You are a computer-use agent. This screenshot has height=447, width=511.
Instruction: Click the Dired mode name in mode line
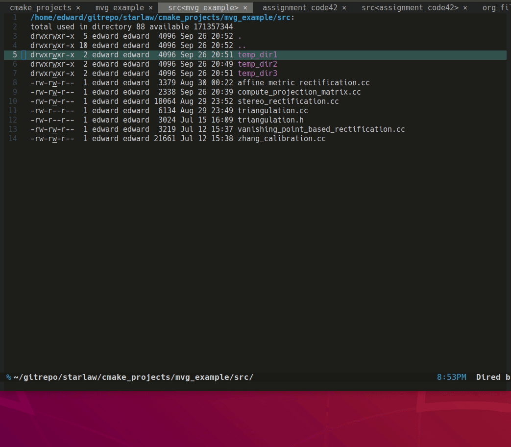tap(488, 377)
